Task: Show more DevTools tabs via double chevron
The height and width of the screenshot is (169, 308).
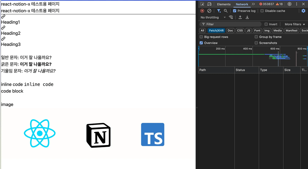Action: 253,4
